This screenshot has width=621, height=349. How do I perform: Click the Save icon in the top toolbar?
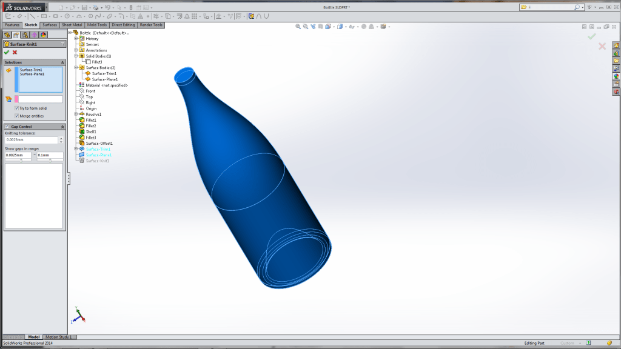pos(85,7)
